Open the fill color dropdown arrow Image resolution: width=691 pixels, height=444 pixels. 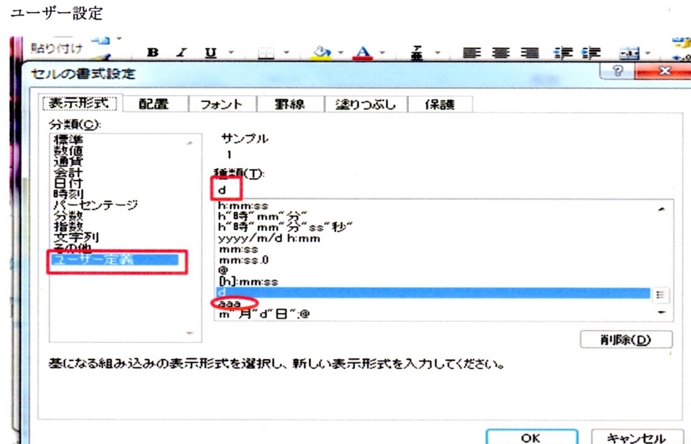(341, 51)
